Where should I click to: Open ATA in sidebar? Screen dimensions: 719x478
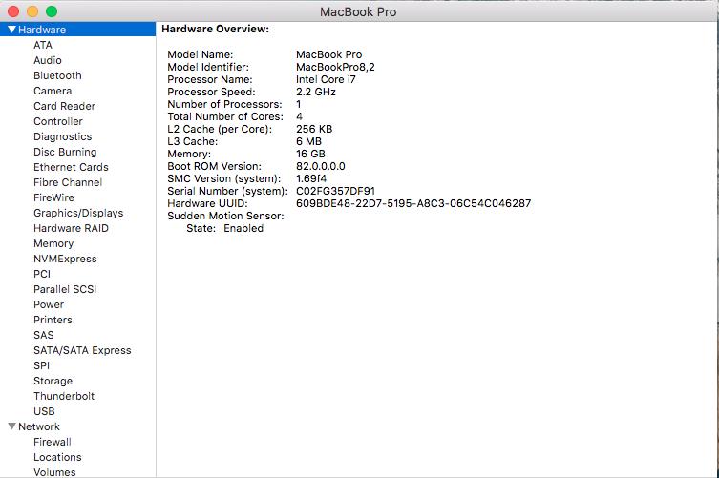[x=43, y=45]
